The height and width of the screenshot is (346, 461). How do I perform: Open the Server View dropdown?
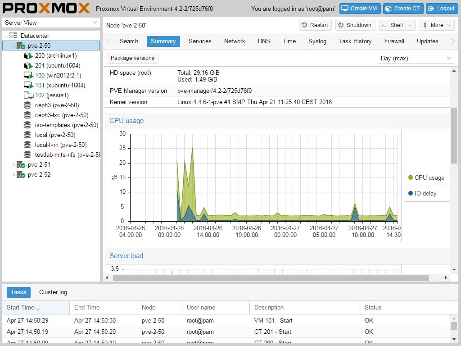(95, 23)
